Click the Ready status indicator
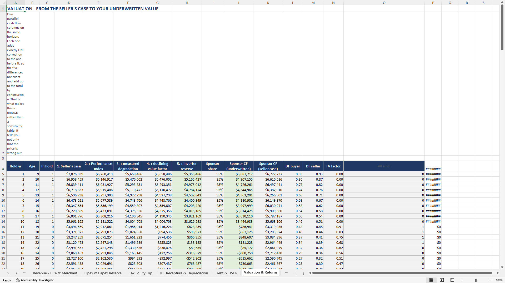Screen dimensions: 505x283 7,280
